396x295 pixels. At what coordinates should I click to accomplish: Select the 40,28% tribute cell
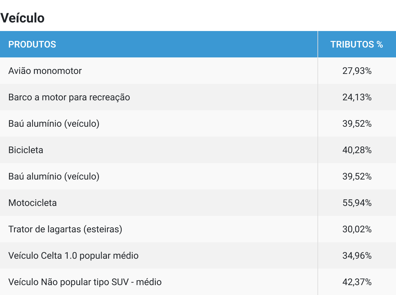click(x=357, y=150)
